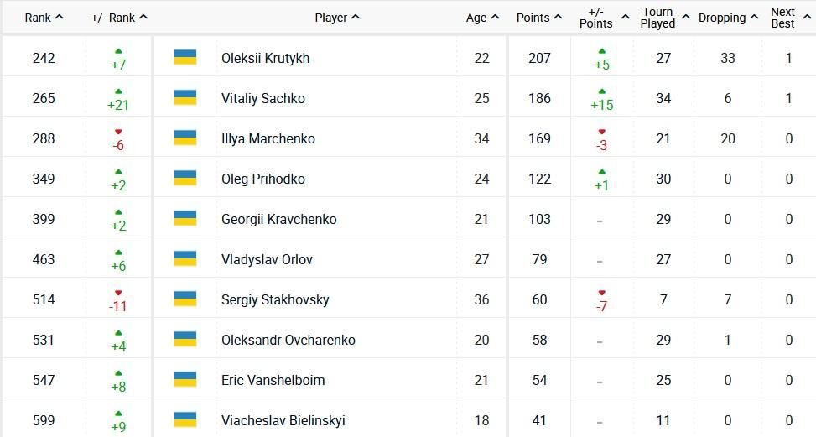Click the flag icon beside Vitaliy Sachko
The width and height of the screenshot is (816, 437).
click(x=185, y=98)
